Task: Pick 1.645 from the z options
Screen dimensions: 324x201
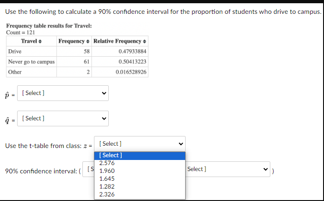Action: pyautogui.click(x=107, y=179)
